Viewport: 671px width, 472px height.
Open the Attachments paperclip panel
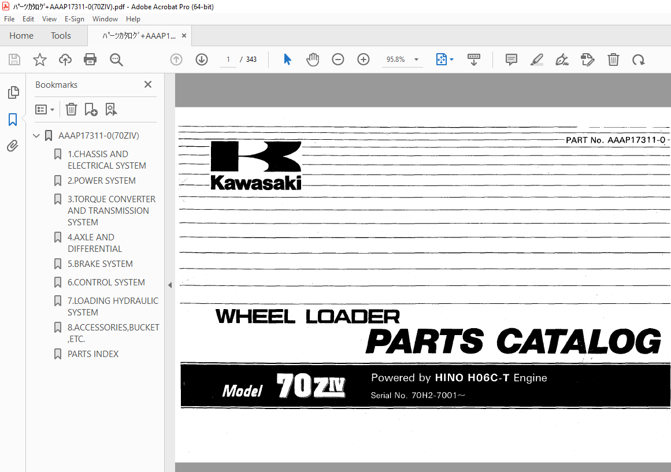point(13,146)
